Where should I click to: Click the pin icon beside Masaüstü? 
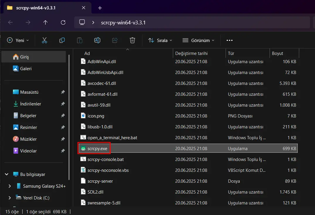(x=63, y=92)
